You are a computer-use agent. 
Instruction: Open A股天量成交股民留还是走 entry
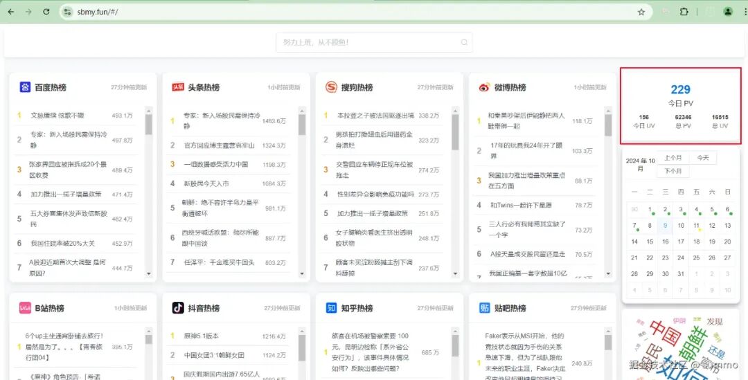tap(528, 254)
